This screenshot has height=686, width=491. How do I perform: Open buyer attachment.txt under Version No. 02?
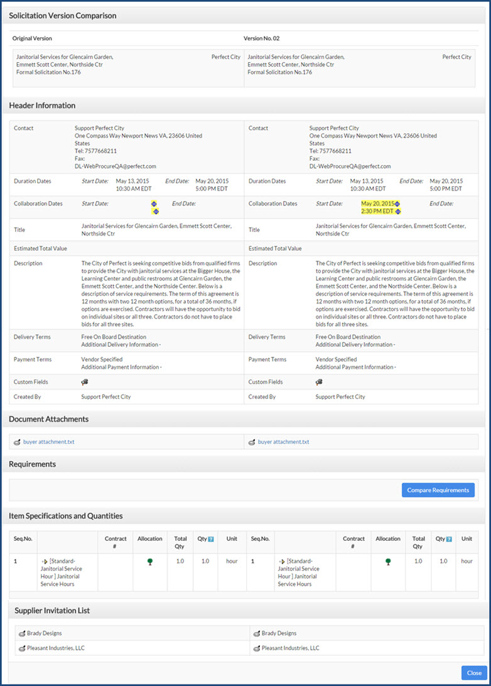pos(283,442)
